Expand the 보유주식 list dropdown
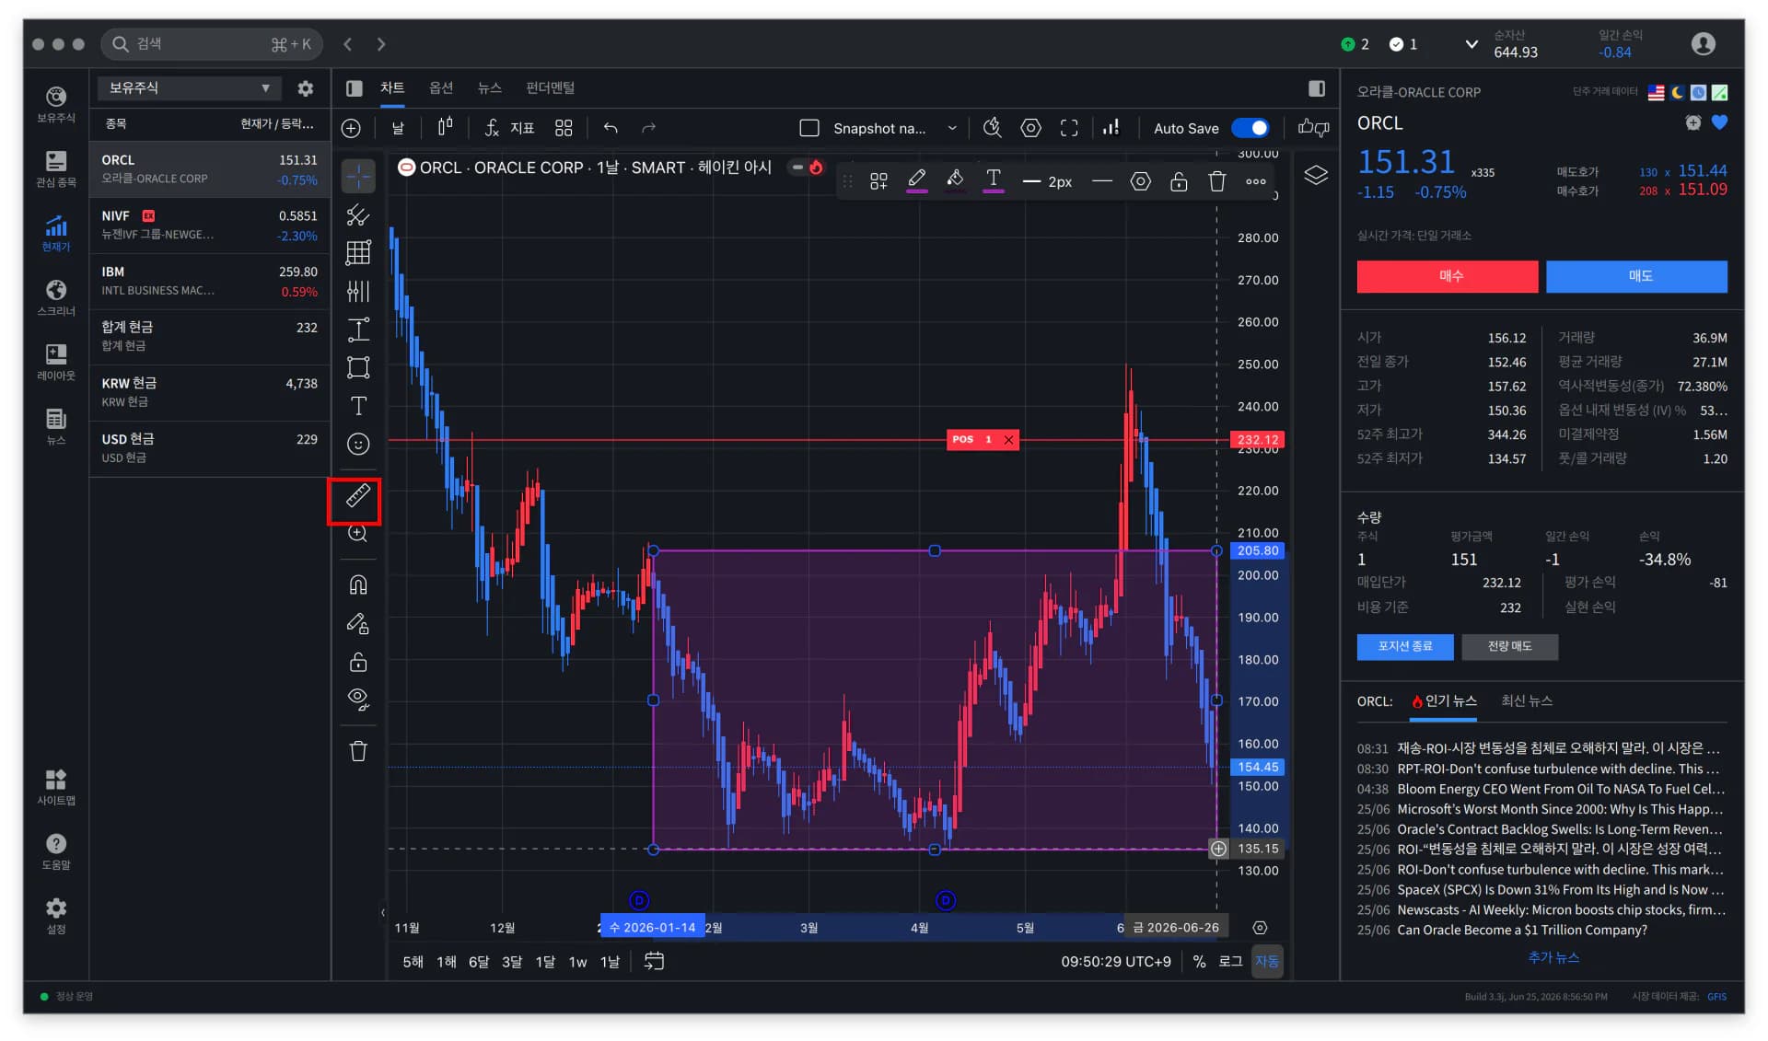Screen dimensions: 1768x1041 (x=188, y=88)
